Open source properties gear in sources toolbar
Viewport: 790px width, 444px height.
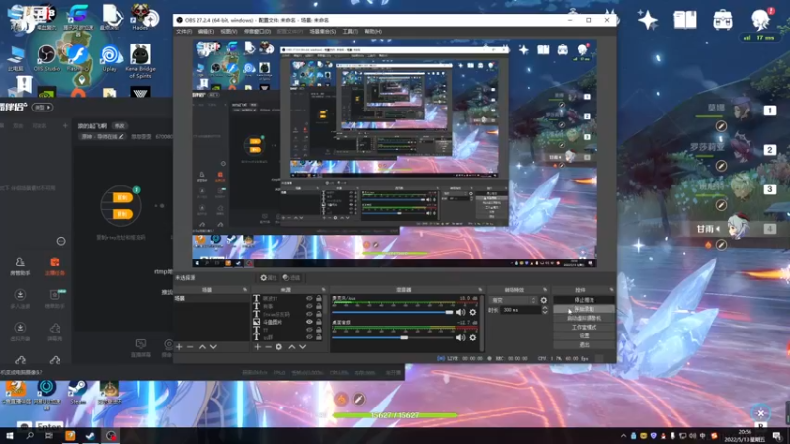pos(279,347)
